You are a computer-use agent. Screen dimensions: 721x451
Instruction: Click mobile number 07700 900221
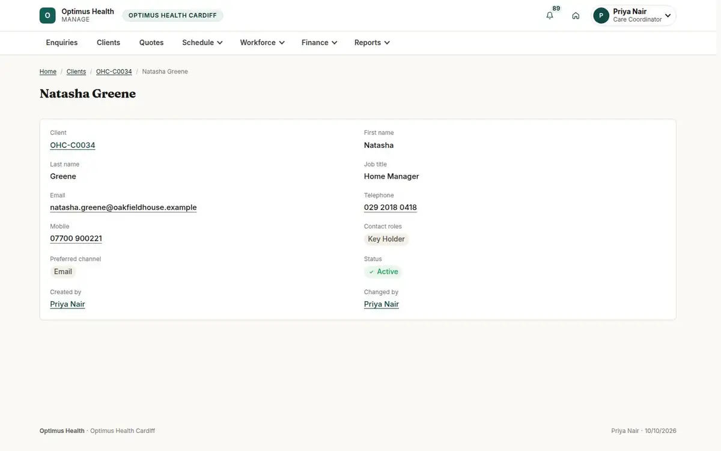pos(76,239)
